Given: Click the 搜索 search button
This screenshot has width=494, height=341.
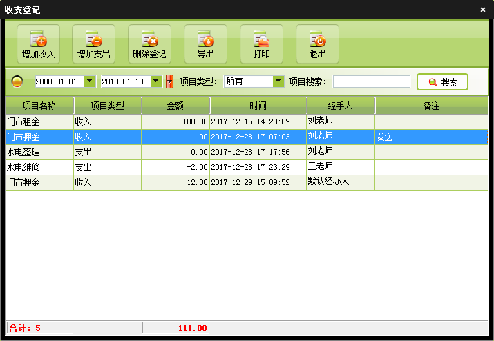Looking at the screenshot, I should click(442, 81).
